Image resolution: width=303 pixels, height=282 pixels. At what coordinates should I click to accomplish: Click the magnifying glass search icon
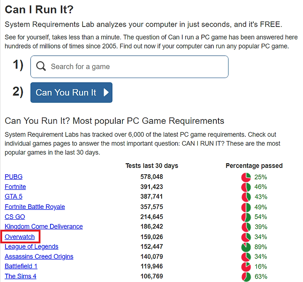(41, 67)
